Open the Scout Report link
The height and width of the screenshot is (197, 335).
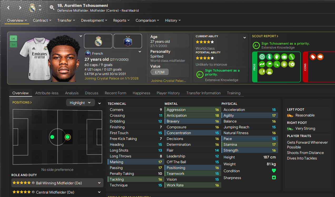265,36
